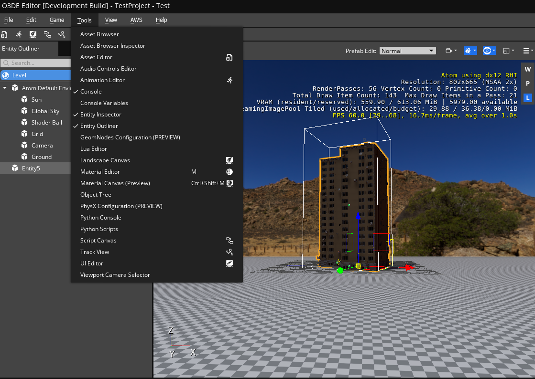Image resolution: width=535 pixels, height=379 pixels.
Task: Open Asset Editor from toolbar icon
Action: tap(4, 34)
